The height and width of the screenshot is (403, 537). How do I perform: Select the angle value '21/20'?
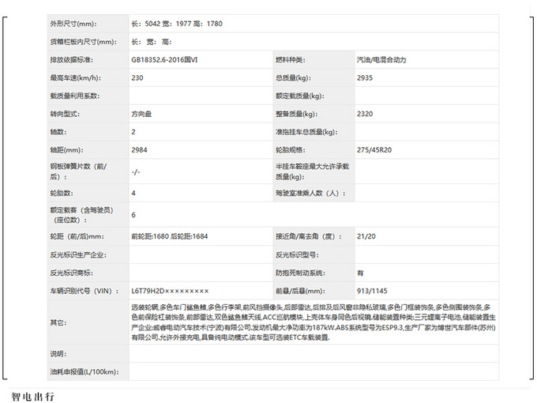click(x=366, y=236)
